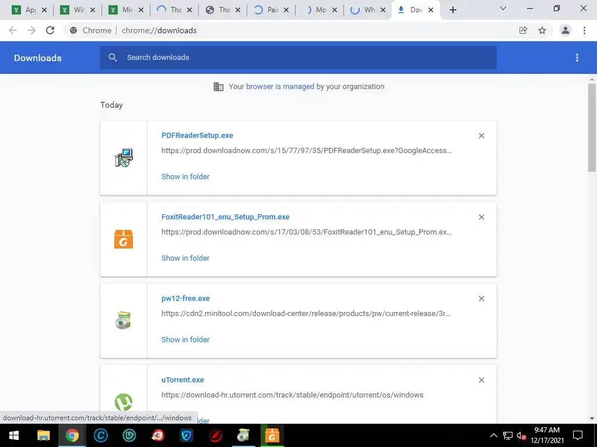Open the notification center icon
Screen dimensions: 597x447
point(578,435)
